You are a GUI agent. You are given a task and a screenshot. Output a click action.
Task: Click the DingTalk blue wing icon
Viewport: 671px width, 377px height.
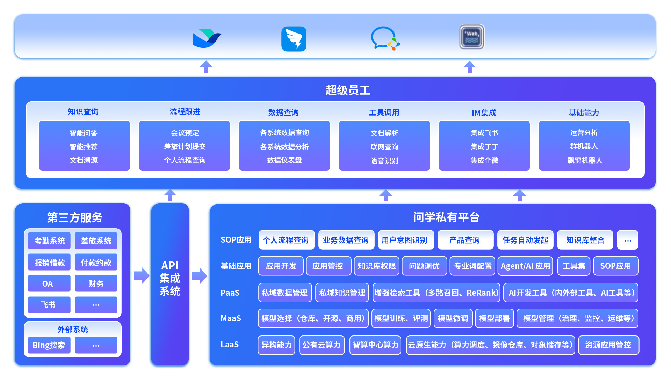[294, 39]
